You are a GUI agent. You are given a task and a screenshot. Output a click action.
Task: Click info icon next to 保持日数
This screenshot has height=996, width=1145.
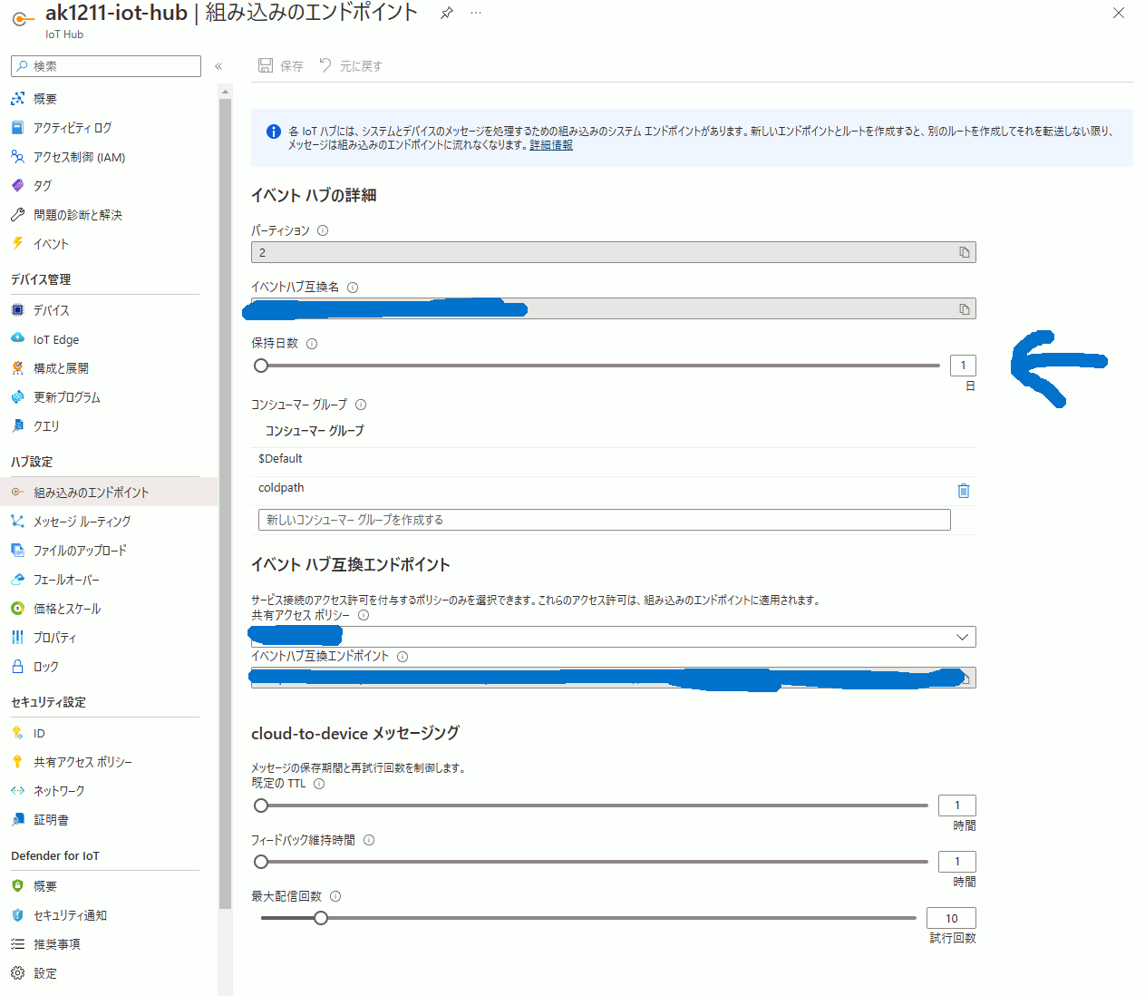pyautogui.click(x=312, y=344)
